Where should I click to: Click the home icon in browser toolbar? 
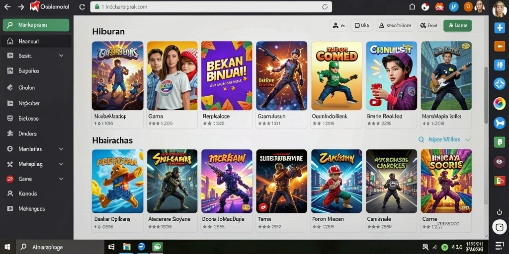412,7
